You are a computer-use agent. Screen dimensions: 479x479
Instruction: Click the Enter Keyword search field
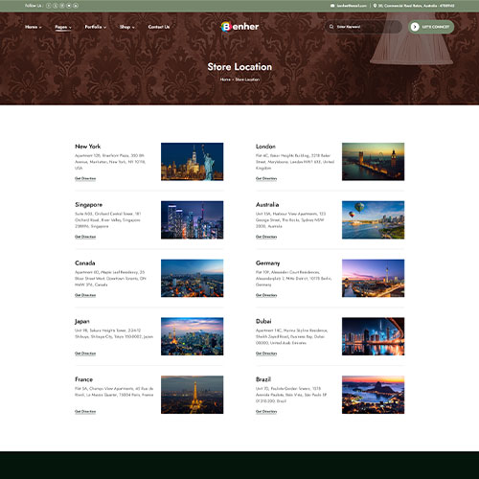[363, 27]
